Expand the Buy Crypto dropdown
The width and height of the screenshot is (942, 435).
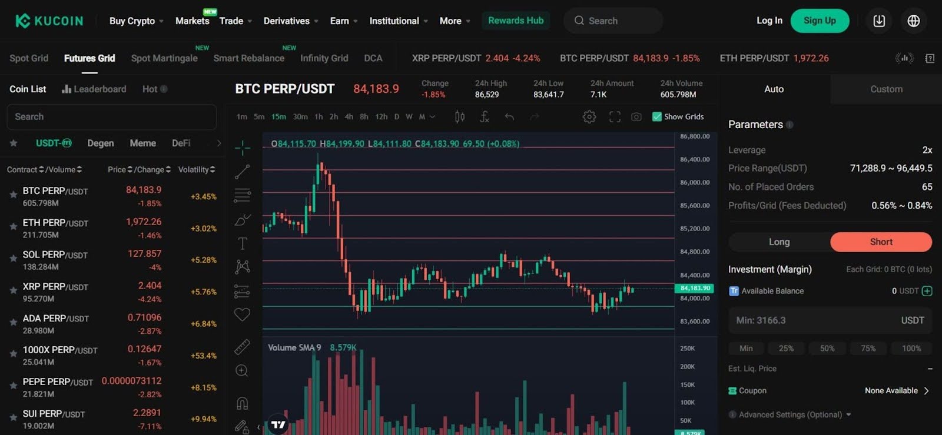[x=137, y=21]
